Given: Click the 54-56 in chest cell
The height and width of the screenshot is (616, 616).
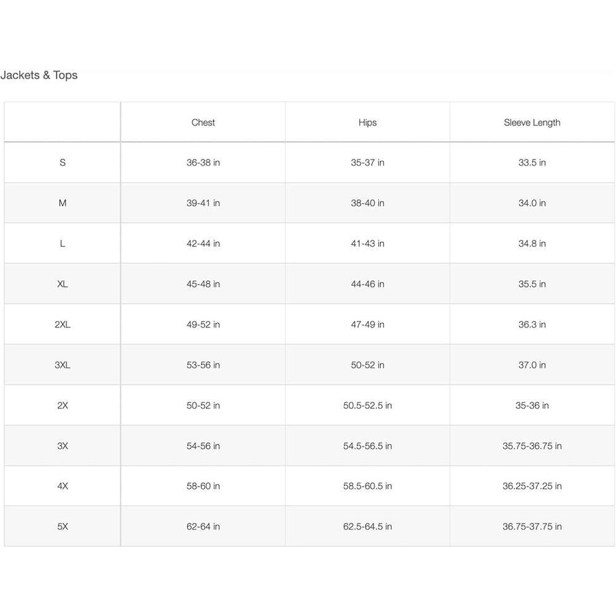Looking at the screenshot, I should tap(203, 446).
